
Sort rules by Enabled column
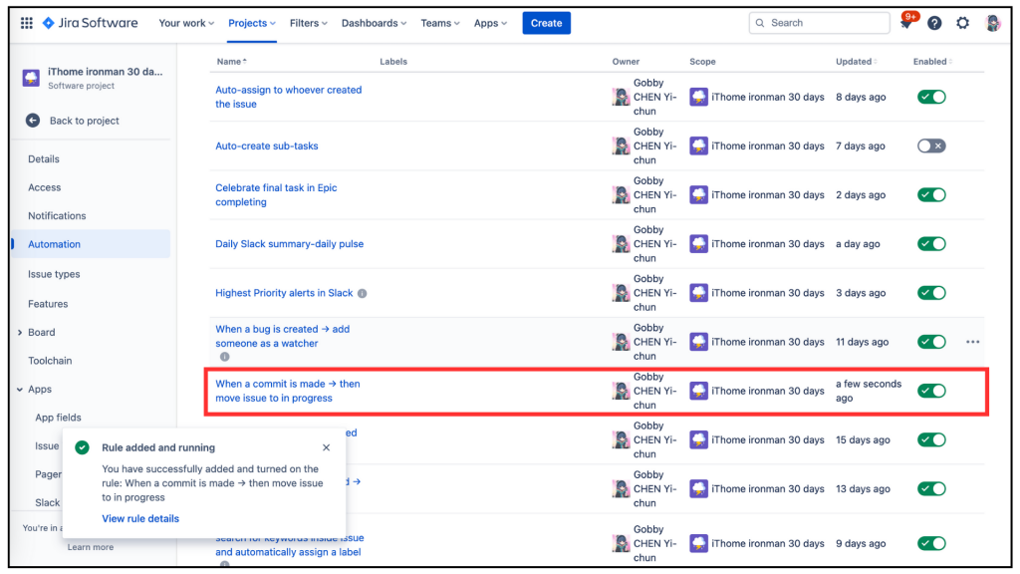[932, 61]
